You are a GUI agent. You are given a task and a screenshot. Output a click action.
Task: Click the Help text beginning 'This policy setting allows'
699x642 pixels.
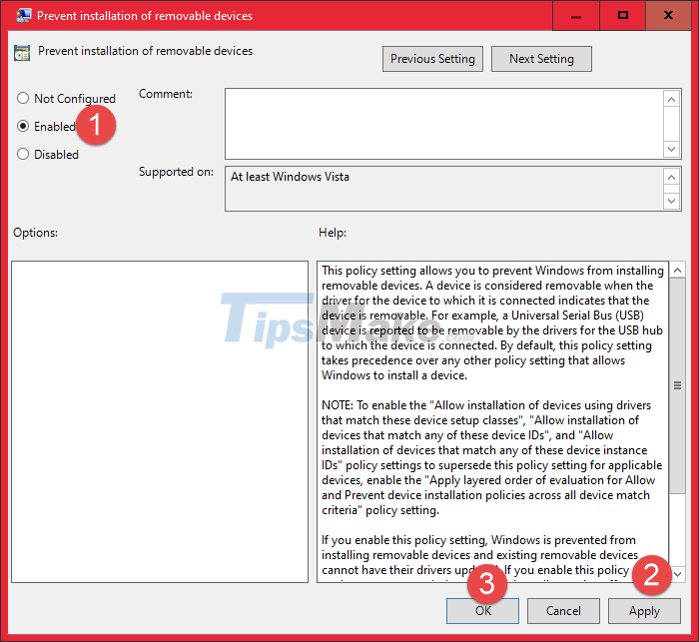(492, 322)
